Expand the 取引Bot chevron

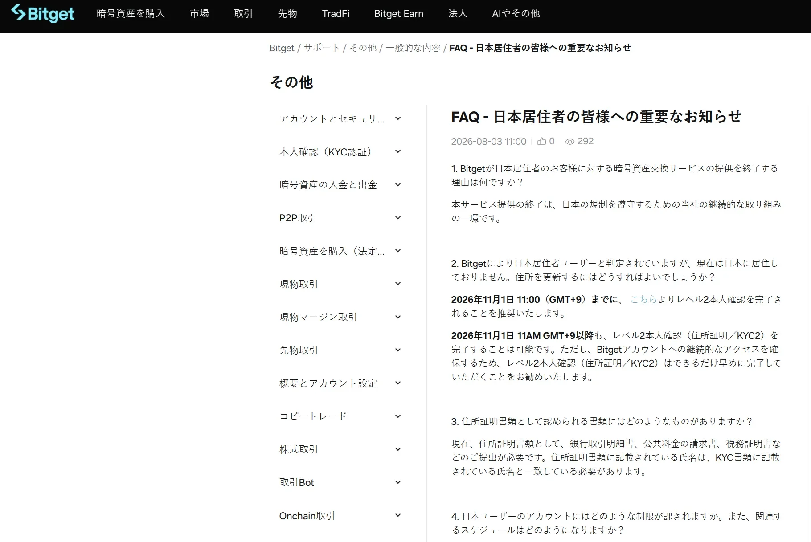(398, 482)
